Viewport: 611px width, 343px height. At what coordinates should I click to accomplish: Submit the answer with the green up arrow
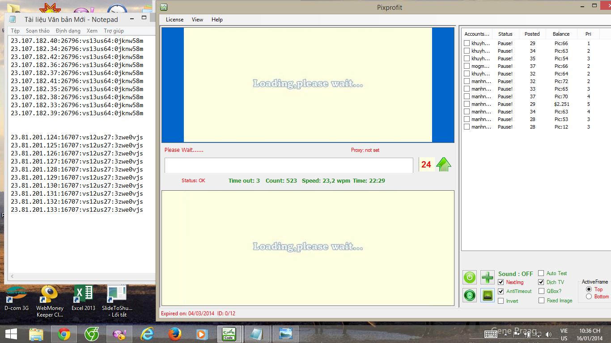tap(444, 164)
